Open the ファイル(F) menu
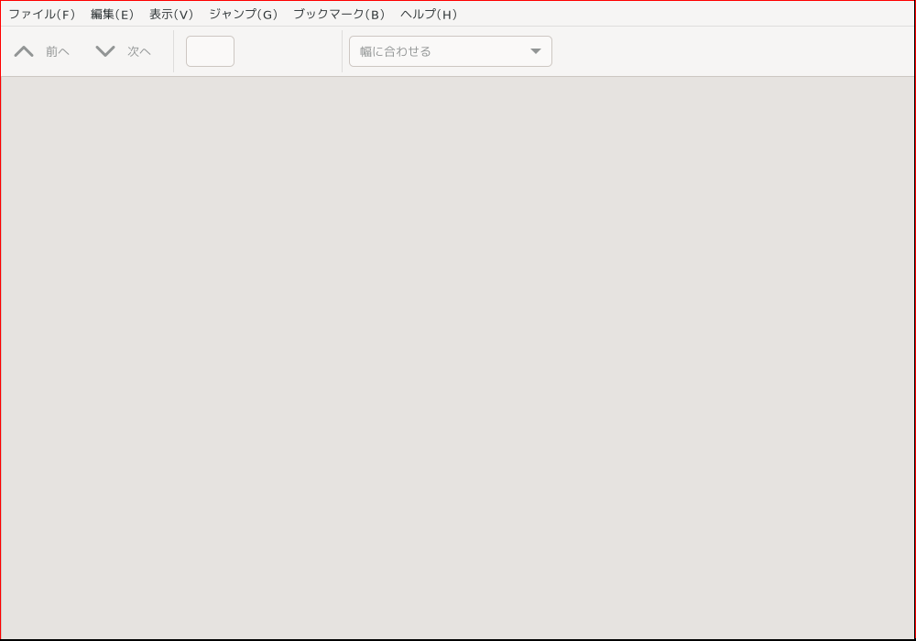Viewport: 916px width, 641px height. (42, 14)
